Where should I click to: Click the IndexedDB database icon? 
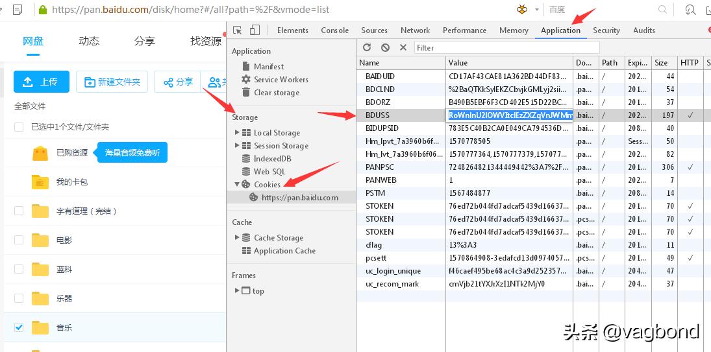246,159
